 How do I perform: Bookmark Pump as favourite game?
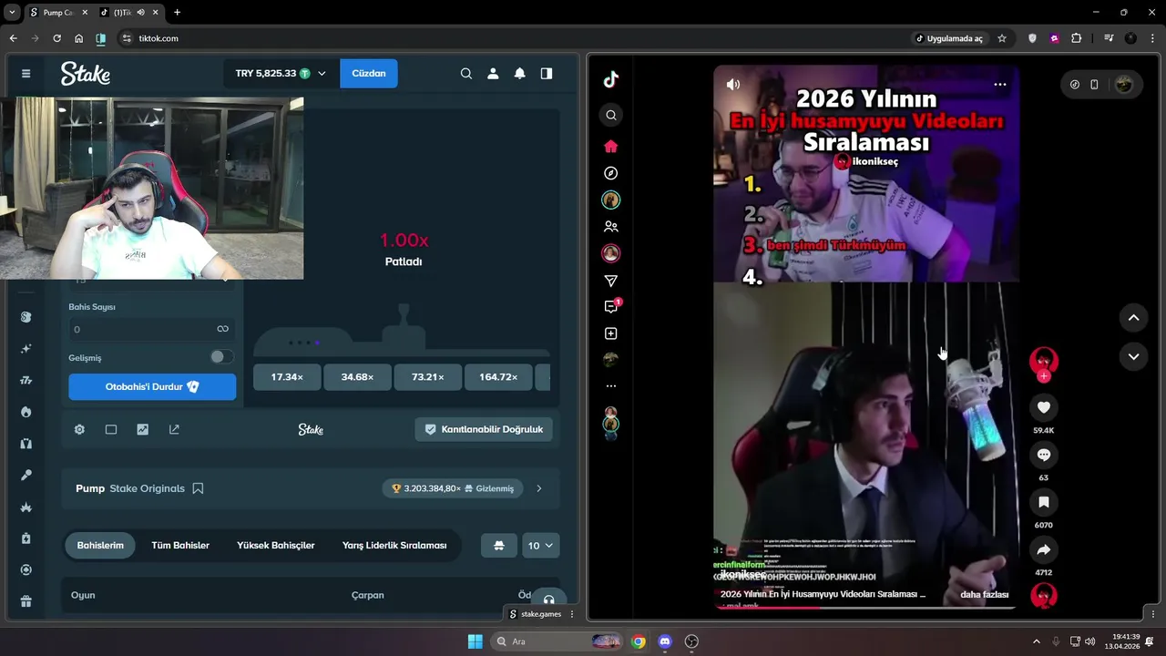(198, 488)
